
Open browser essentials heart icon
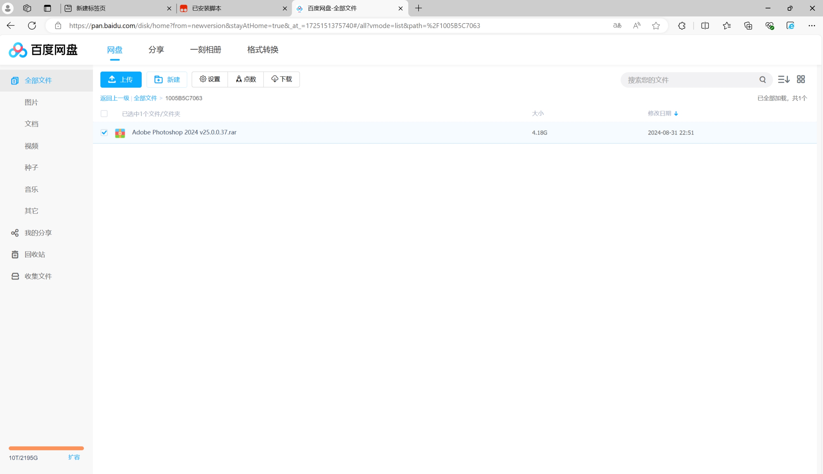(x=770, y=26)
